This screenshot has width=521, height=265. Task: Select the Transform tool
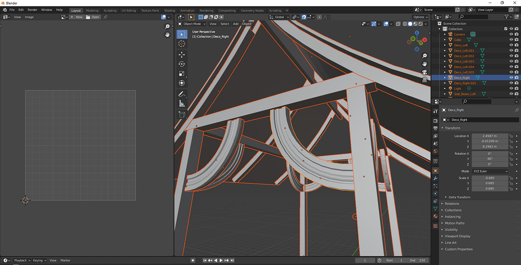[182, 83]
